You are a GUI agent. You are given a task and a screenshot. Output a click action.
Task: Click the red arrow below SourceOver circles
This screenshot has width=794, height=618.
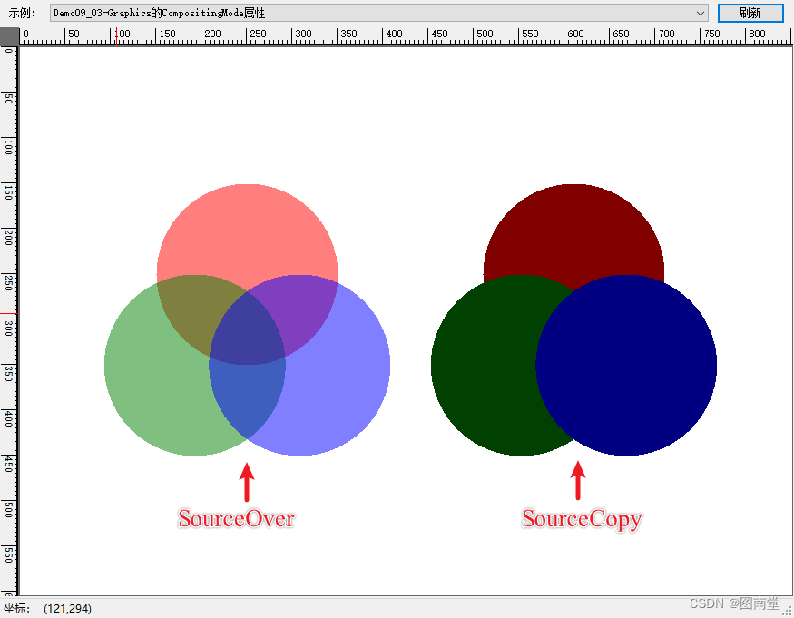pyautogui.click(x=247, y=479)
